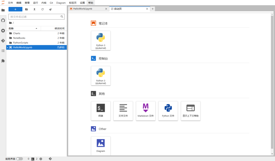Open the table of contents panel
275x161 pixels.
point(3,51)
